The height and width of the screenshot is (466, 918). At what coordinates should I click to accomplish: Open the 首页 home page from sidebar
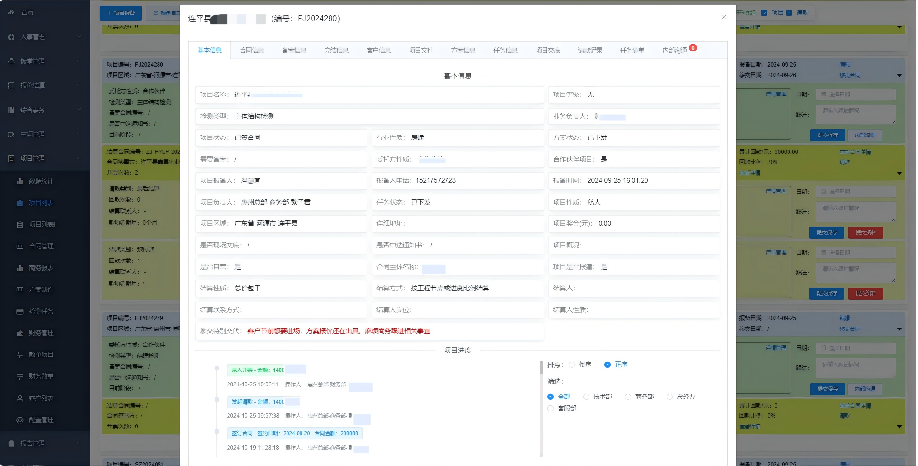(27, 13)
